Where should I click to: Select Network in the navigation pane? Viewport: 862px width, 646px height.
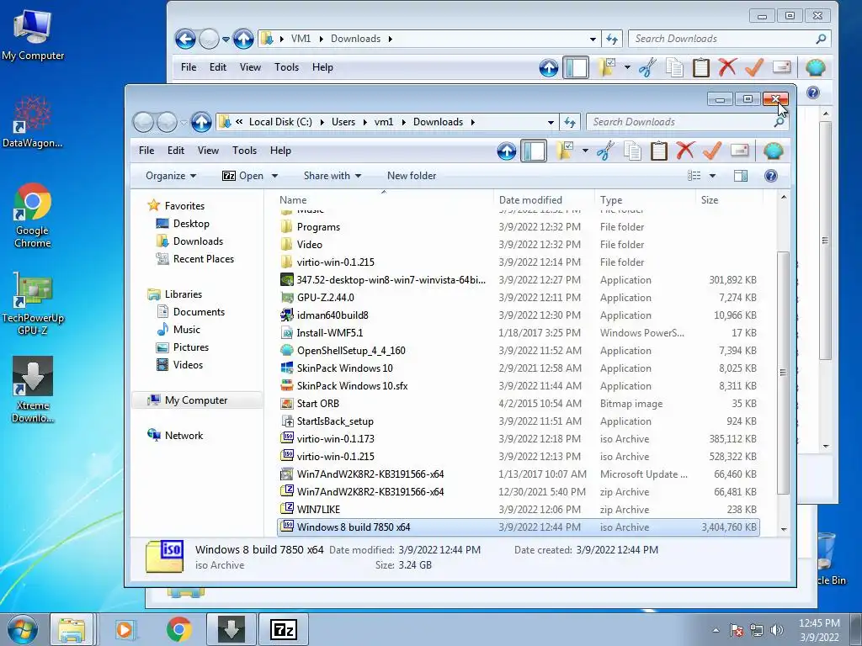pyautogui.click(x=175, y=436)
